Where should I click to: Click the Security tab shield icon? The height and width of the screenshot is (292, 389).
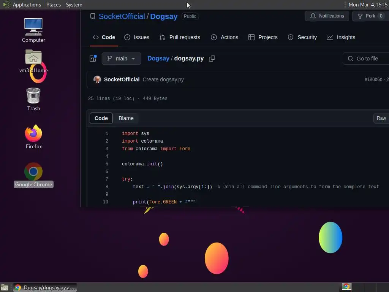(291, 37)
